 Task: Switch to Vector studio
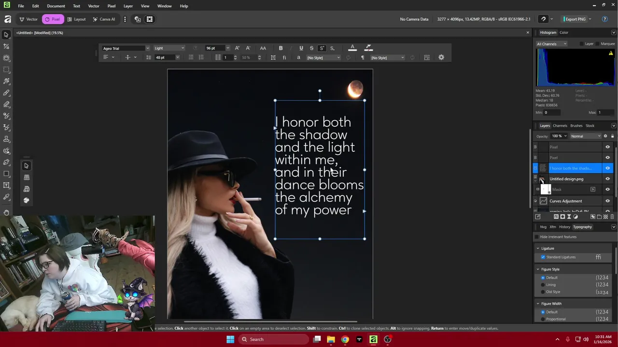click(x=28, y=19)
